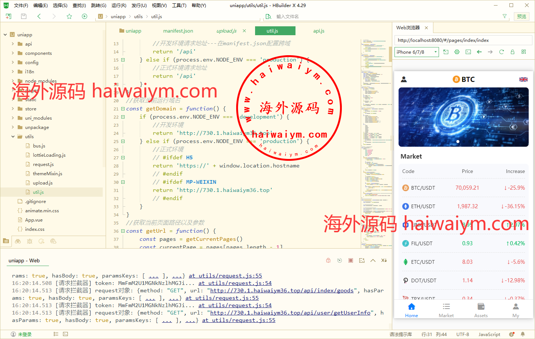The height and width of the screenshot is (339, 535).
Task: Click the user profile icon in preview app
Action: [404, 79]
